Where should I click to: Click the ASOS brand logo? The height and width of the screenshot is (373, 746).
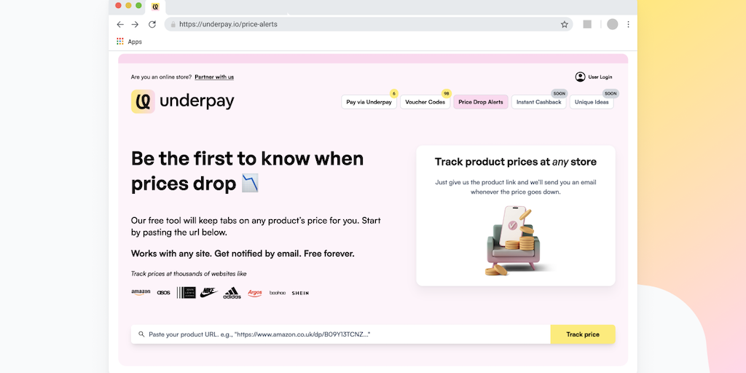point(163,293)
